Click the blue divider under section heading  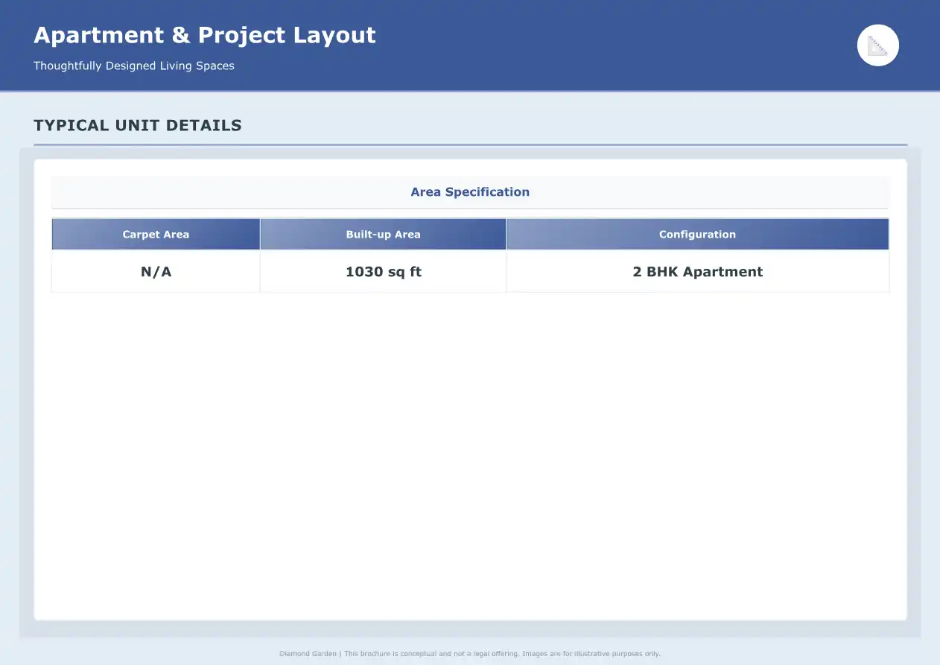(470, 144)
